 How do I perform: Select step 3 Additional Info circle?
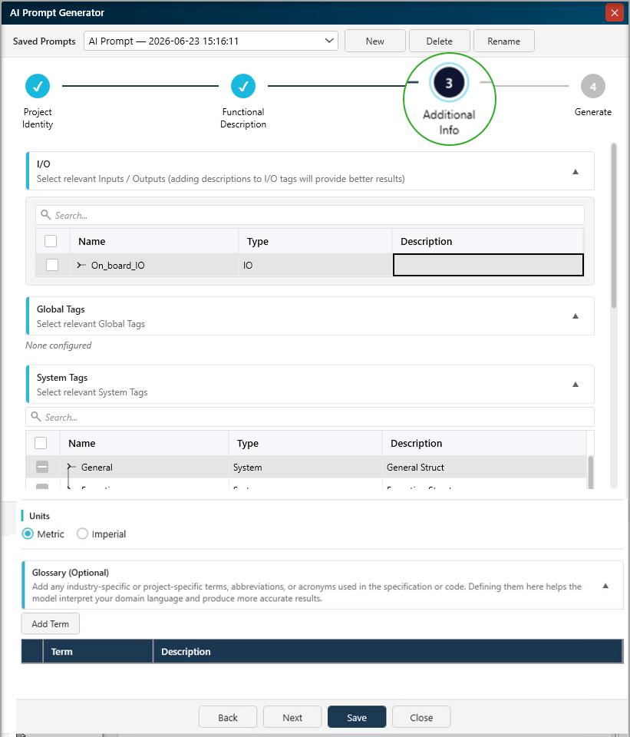tap(449, 83)
